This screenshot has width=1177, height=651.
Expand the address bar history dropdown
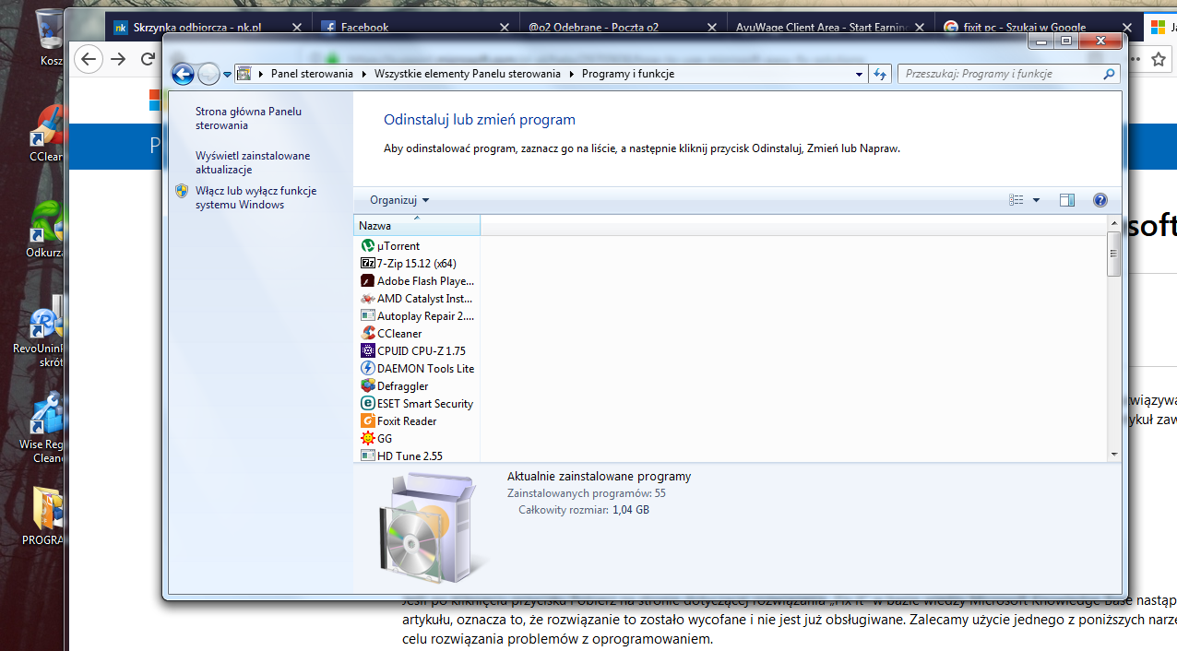[859, 74]
